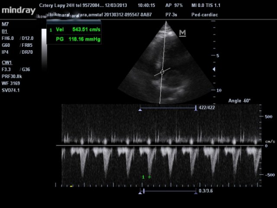Click the mindray logo
277x208 pixels.
[x=18, y=10]
